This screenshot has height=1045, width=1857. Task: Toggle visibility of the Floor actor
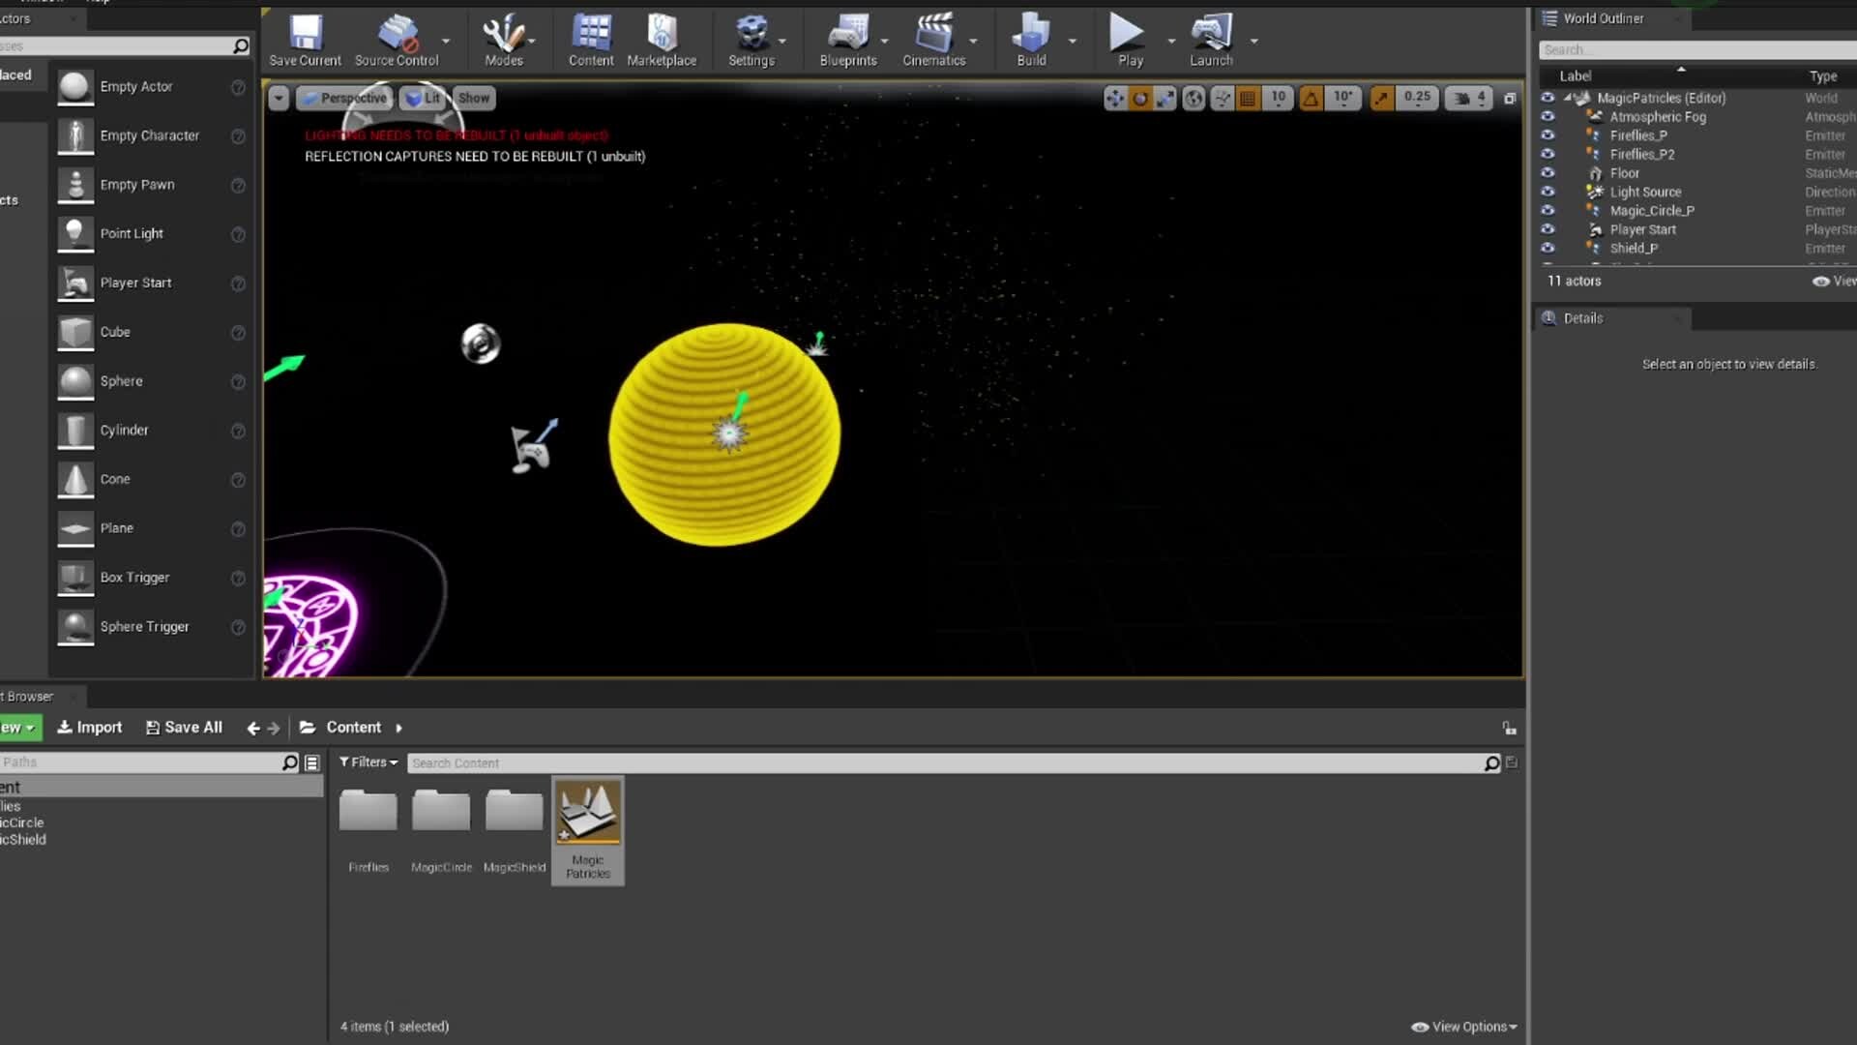click(x=1547, y=173)
